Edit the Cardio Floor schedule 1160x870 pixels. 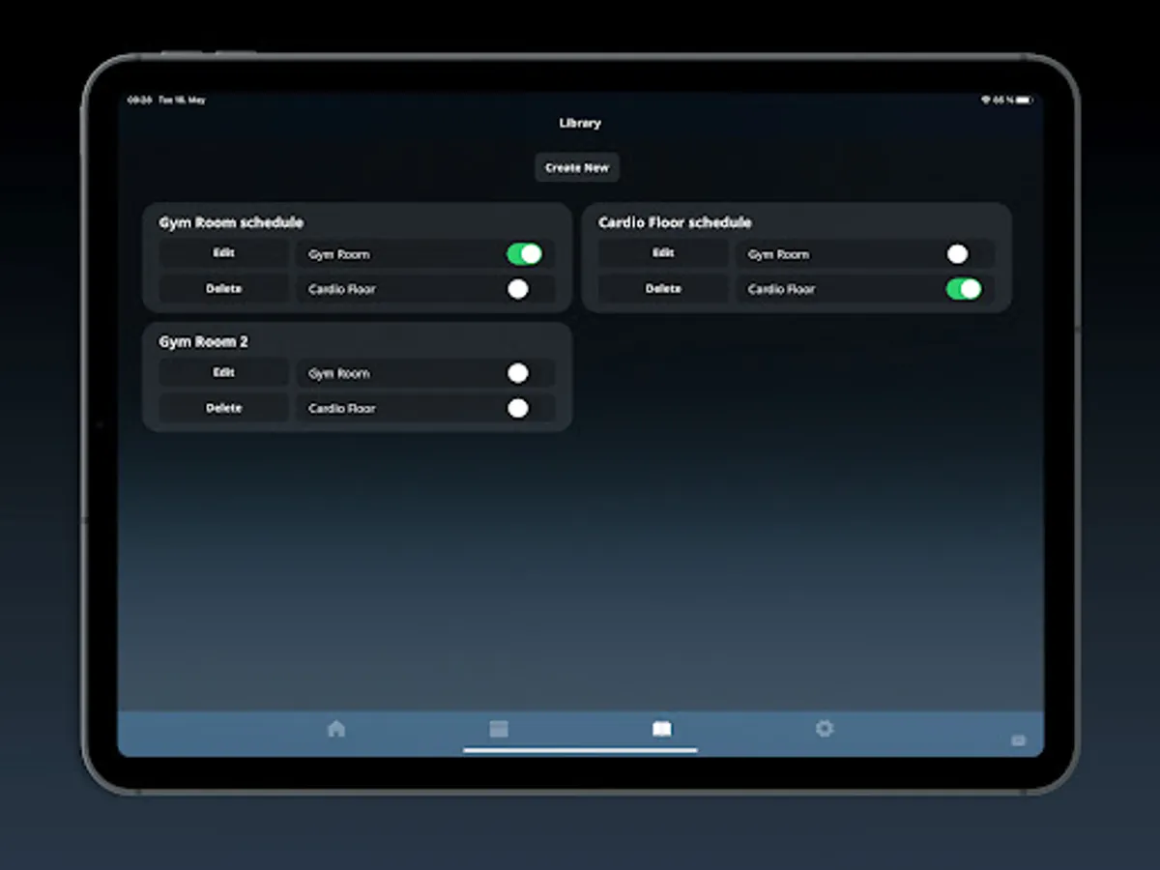pyautogui.click(x=663, y=253)
